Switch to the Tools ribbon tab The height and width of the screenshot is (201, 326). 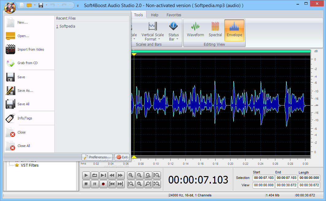138,15
